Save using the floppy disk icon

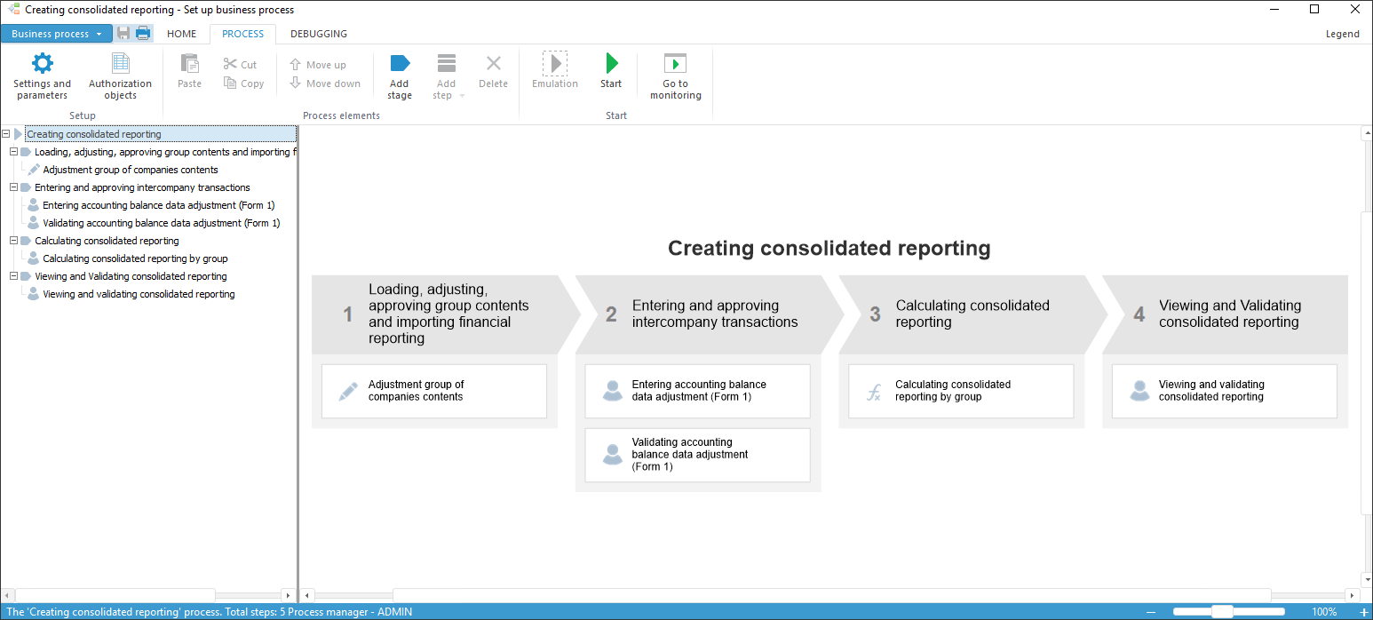pyautogui.click(x=123, y=34)
